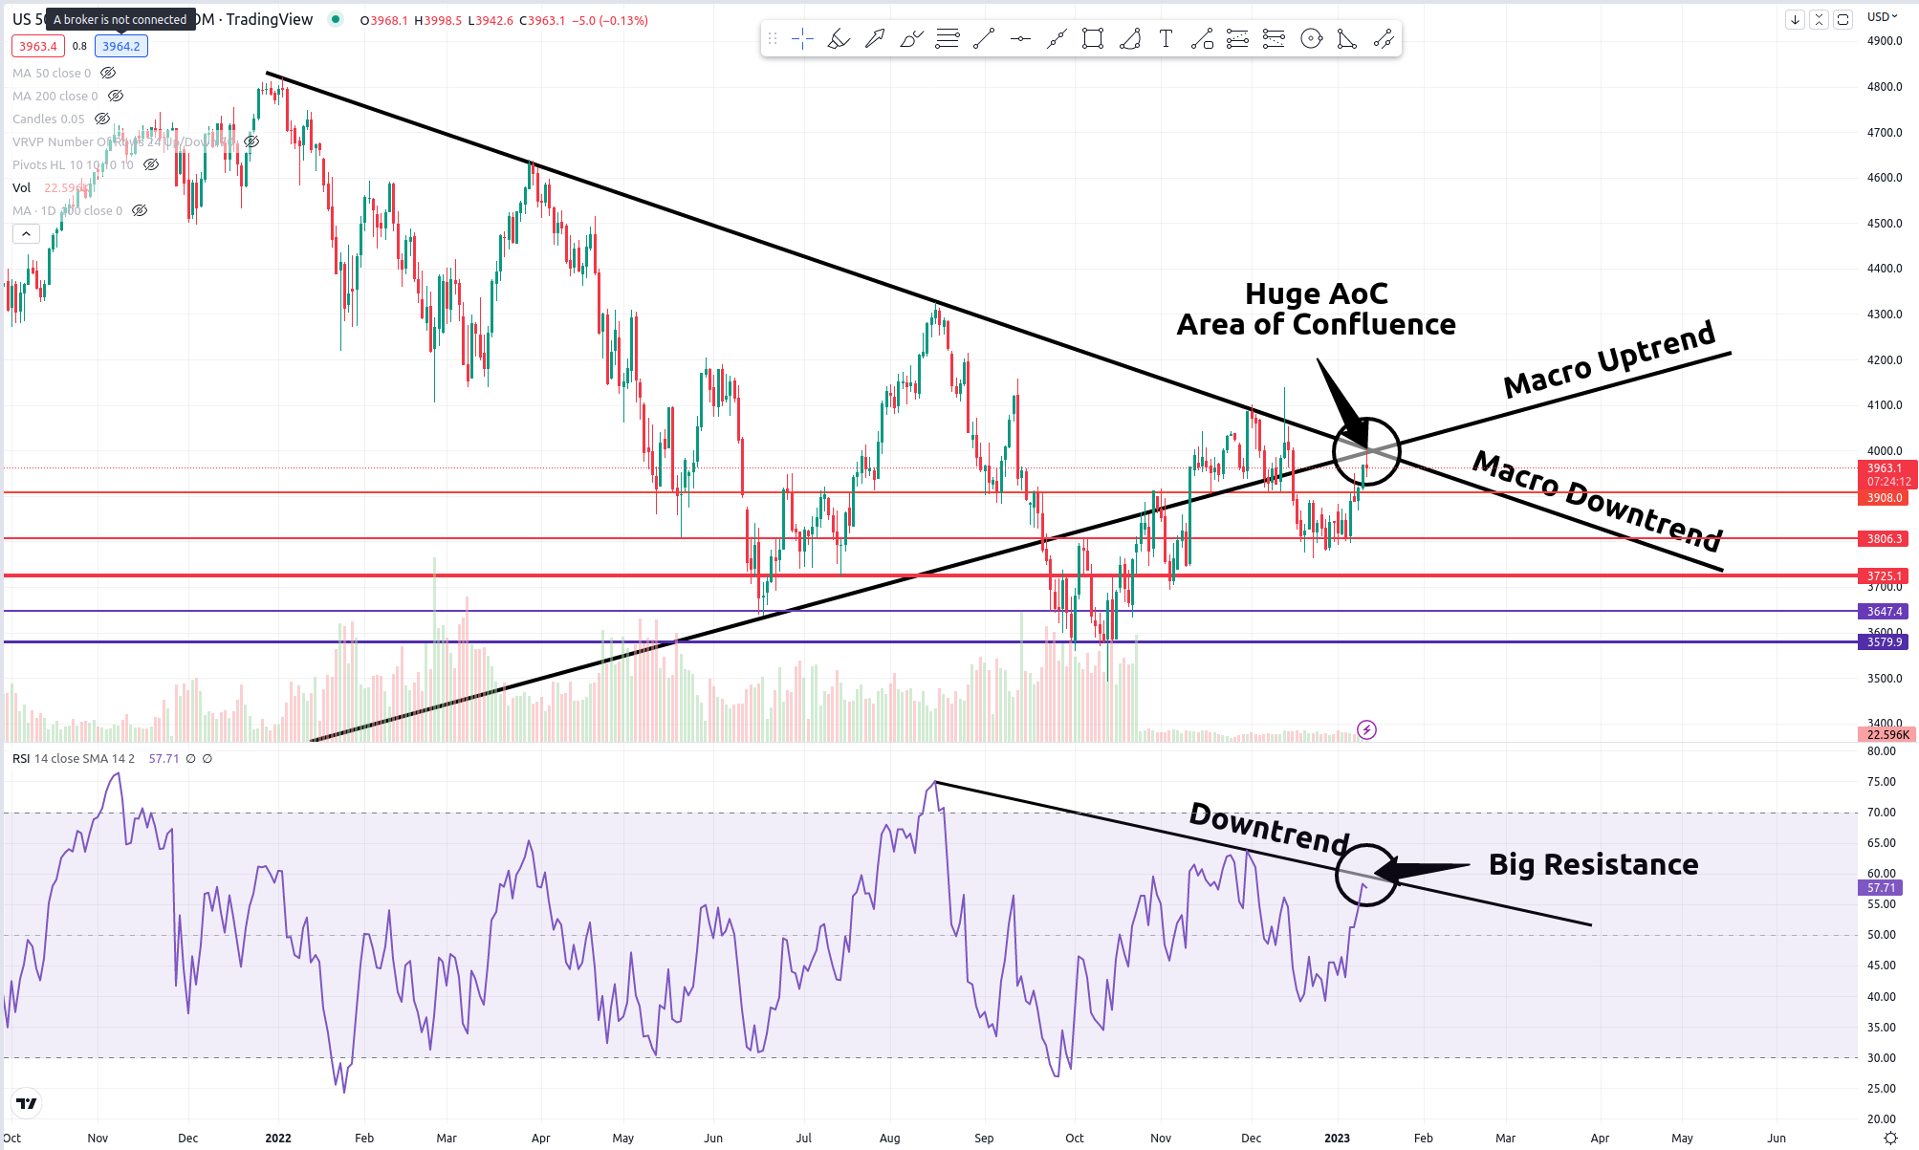The image size is (1919, 1150).
Task: Open the USD currency dropdown
Action: [x=1883, y=16]
